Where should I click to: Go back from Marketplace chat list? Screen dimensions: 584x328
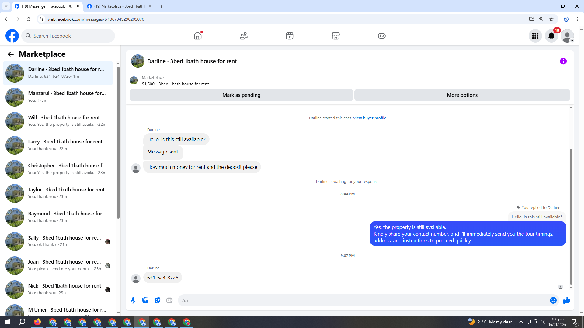point(11,54)
